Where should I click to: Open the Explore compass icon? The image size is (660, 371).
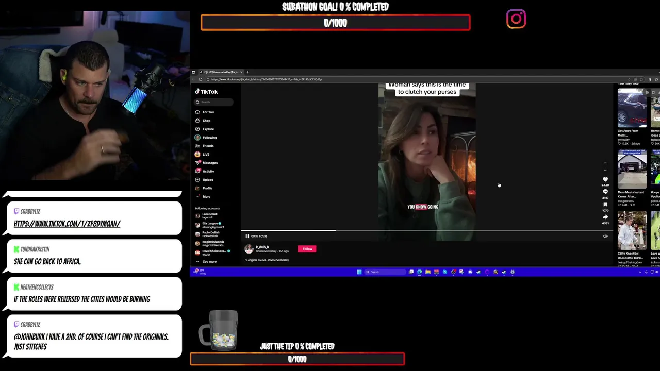pos(197,129)
